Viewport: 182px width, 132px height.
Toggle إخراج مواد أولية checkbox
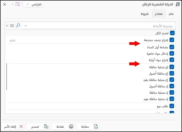click(172, 60)
